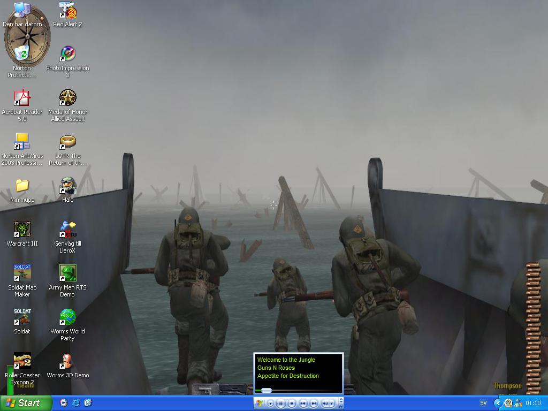Select the RollerCoaster Tycoon 2 shortcut
Image resolution: width=548 pixels, height=411 pixels.
click(x=22, y=369)
